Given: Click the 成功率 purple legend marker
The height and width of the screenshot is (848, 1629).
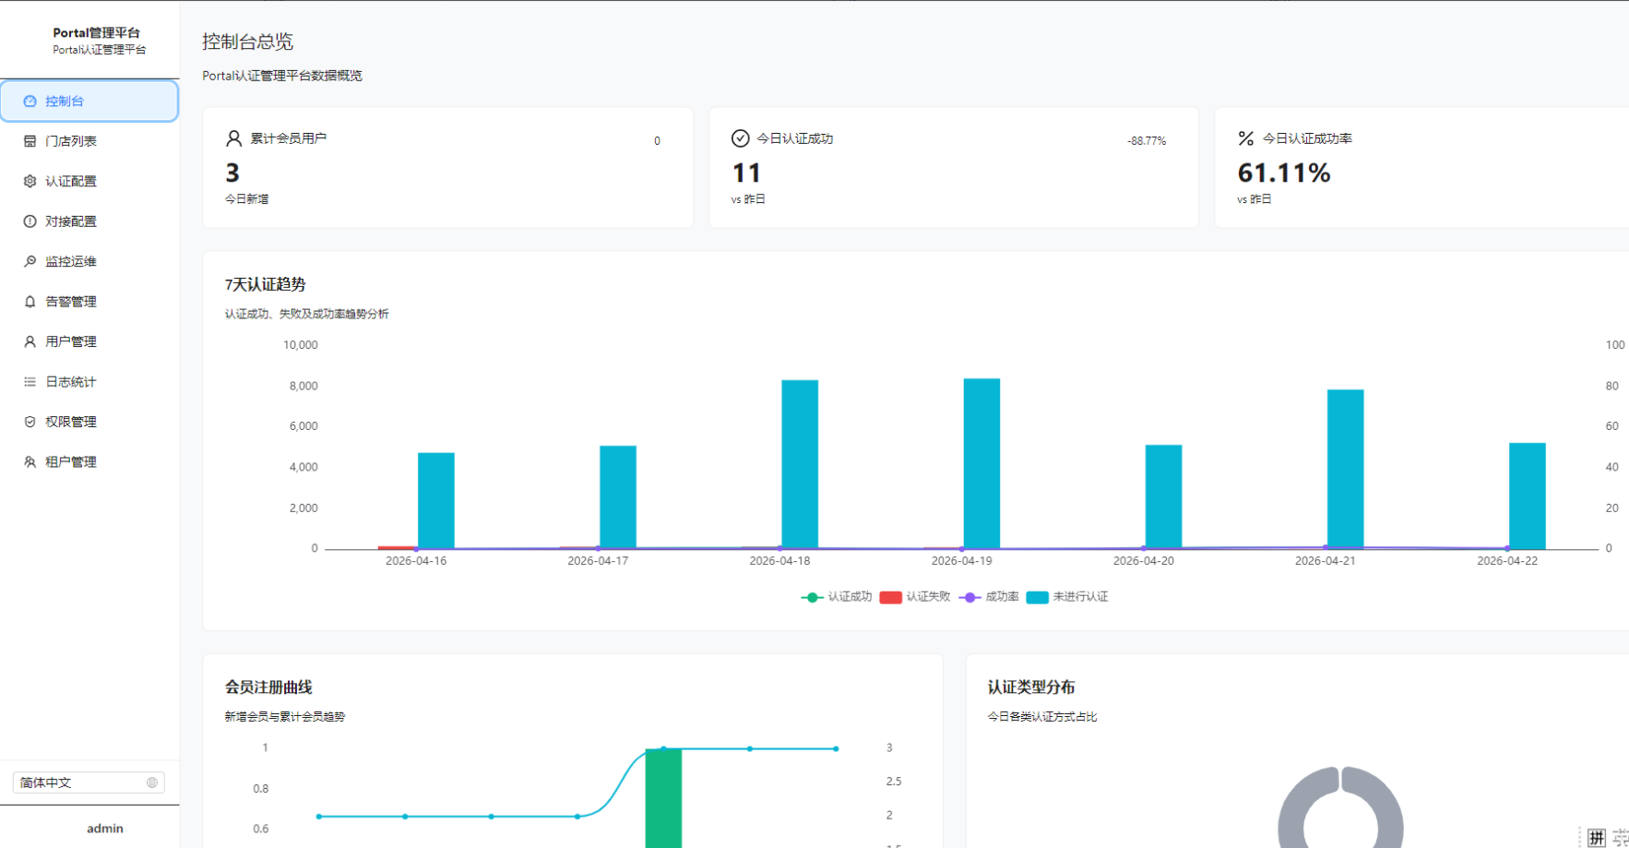Looking at the screenshot, I should (x=969, y=597).
